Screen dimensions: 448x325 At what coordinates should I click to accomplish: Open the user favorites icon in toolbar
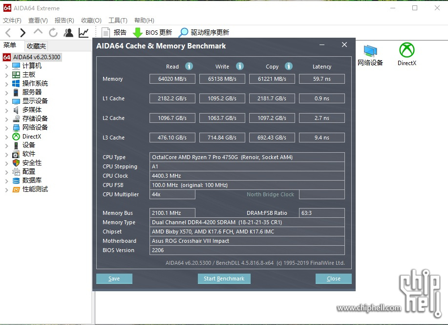coord(68,33)
